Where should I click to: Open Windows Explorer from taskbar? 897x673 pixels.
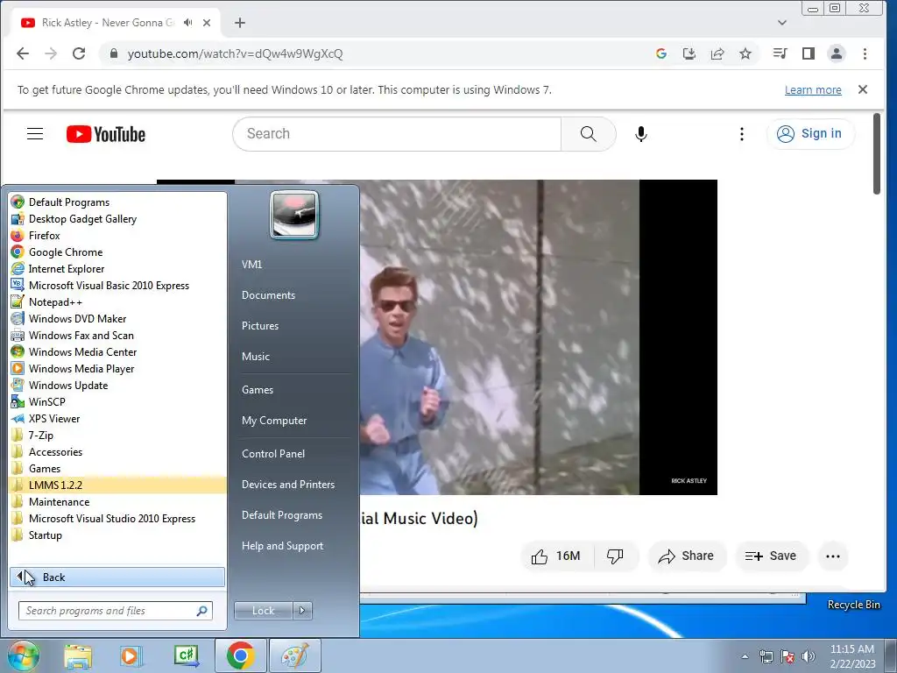78,655
